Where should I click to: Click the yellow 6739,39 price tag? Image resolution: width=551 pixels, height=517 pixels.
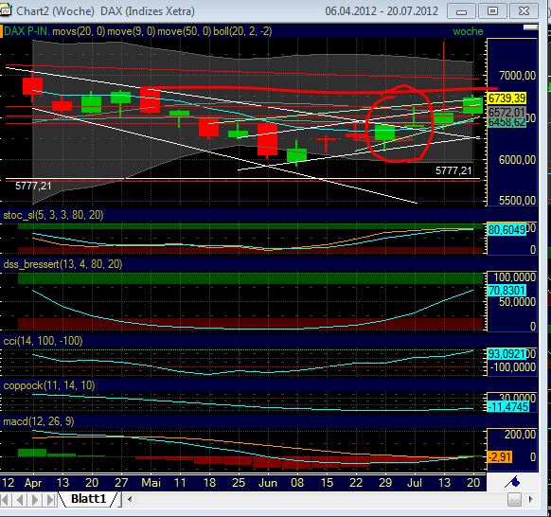pyautogui.click(x=507, y=98)
